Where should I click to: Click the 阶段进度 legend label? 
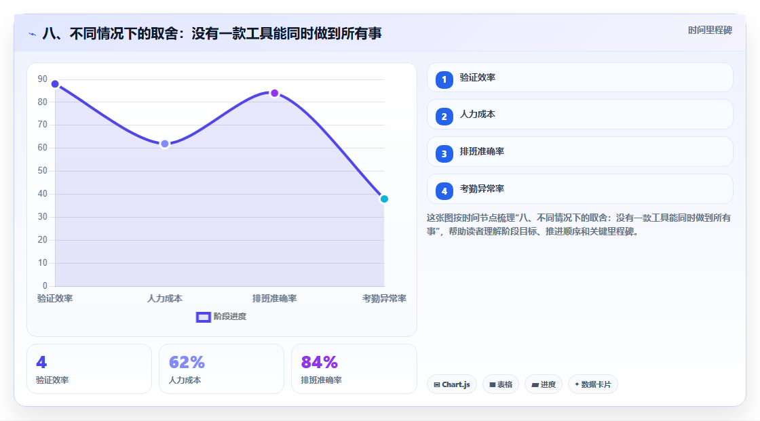click(x=230, y=317)
